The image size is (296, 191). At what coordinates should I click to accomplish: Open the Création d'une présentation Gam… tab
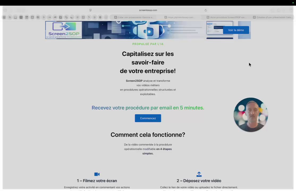tap(273, 17)
